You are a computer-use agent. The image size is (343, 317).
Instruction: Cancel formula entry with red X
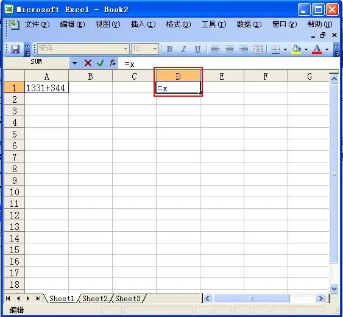88,63
